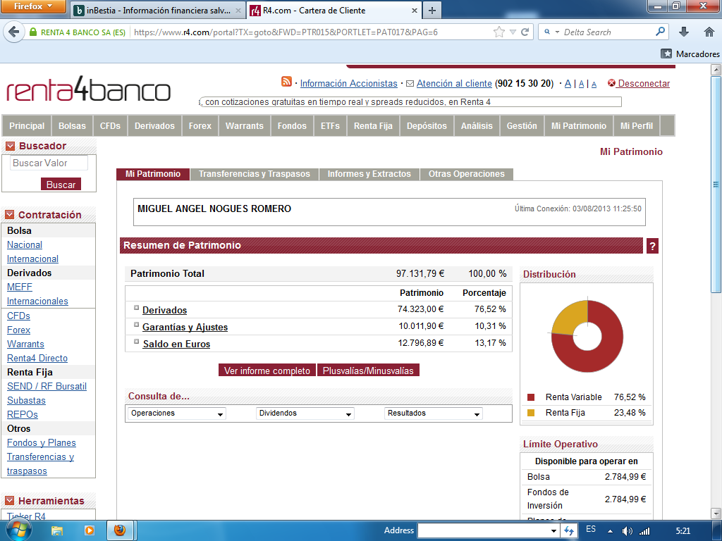Click the bookmark star in URL bar
This screenshot has height=541, width=722.
499,32
